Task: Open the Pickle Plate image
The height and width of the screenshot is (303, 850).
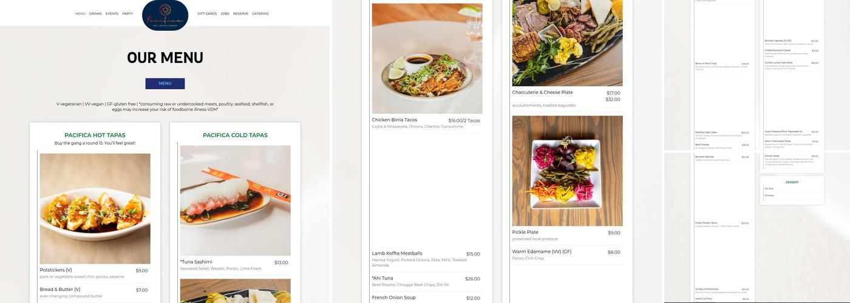Action: (568, 171)
